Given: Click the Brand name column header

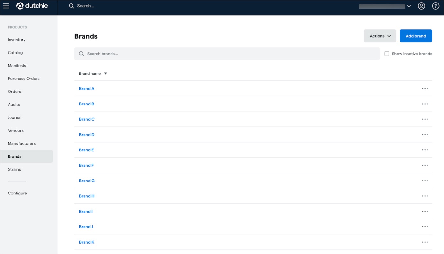Looking at the screenshot, I should pyautogui.click(x=90, y=73).
